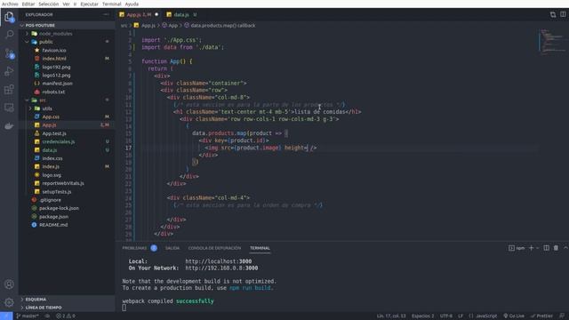The height and width of the screenshot is (320, 569).
Task: Open the Search view in activity bar
Action: click(x=9, y=35)
